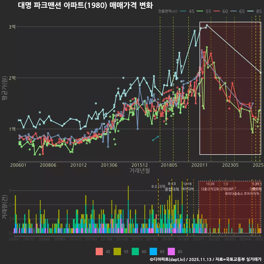Click the 10.26 대출규제강화 marker label
Screen dimensions: 264x264
[210, 186]
